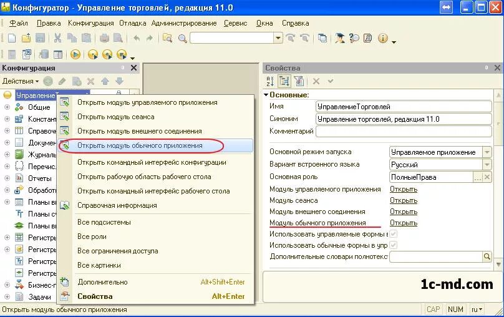Choose Справочная информация menu entry
Screen dimensions: 504x317
click(x=155, y=205)
